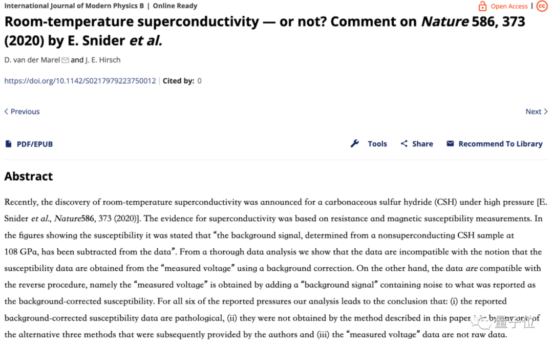Screen dimensions: 553x346
Task: Open the DOI link for this article
Action: (x=80, y=81)
